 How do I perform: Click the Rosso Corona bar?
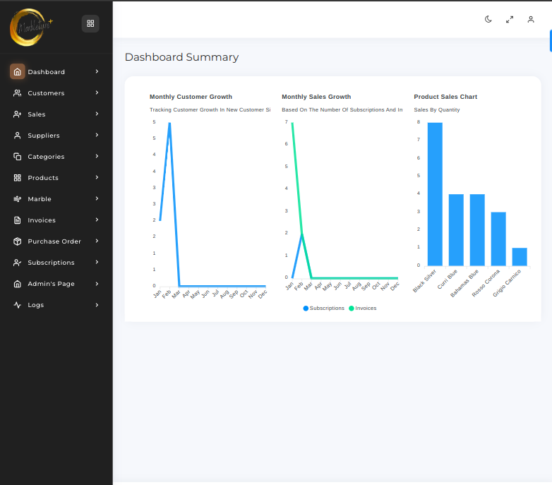(498, 239)
